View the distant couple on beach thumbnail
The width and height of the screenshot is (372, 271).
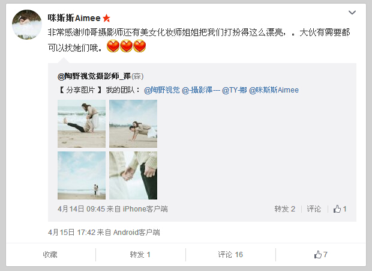coord(82,175)
